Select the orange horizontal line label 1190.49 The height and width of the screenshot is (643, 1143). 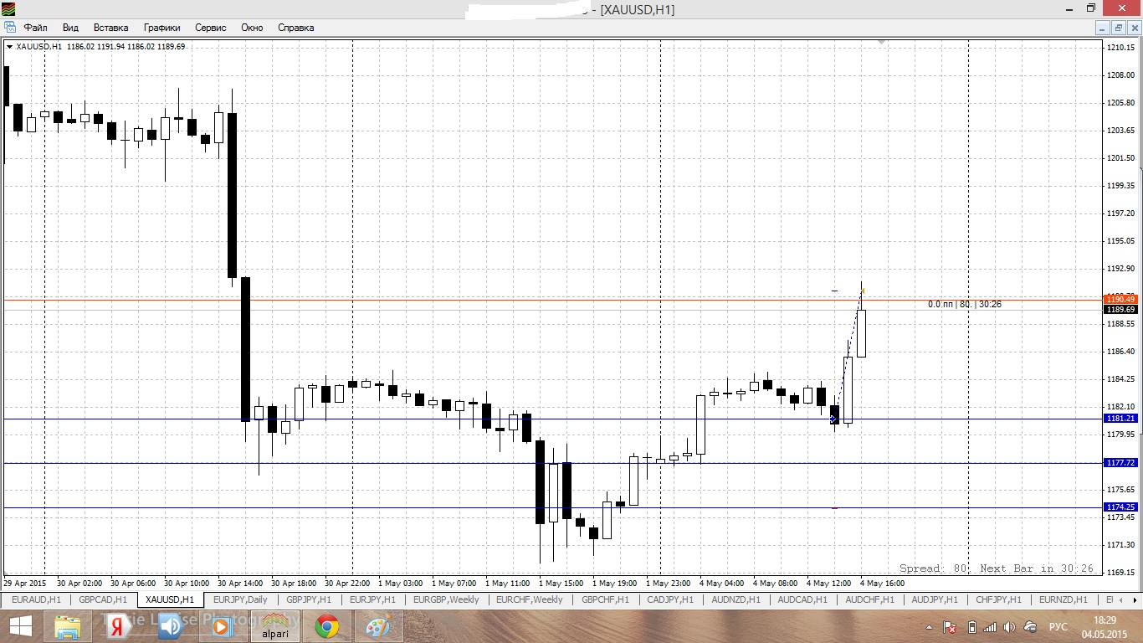(x=1120, y=299)
